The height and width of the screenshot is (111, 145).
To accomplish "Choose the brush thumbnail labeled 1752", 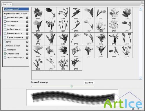I will click(x=50, y=51).
